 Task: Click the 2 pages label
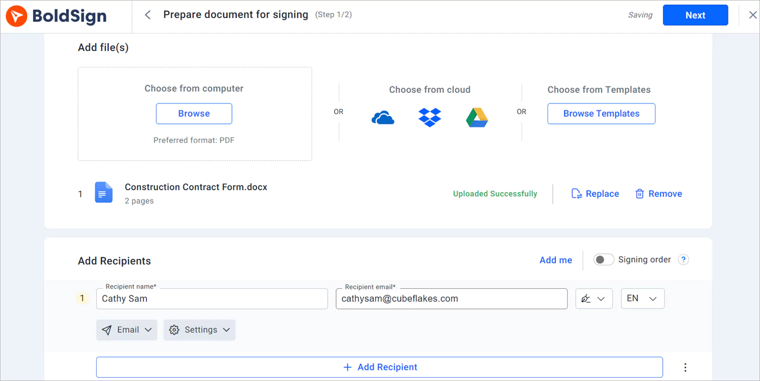pyautogui.click(x=139, y=201)
